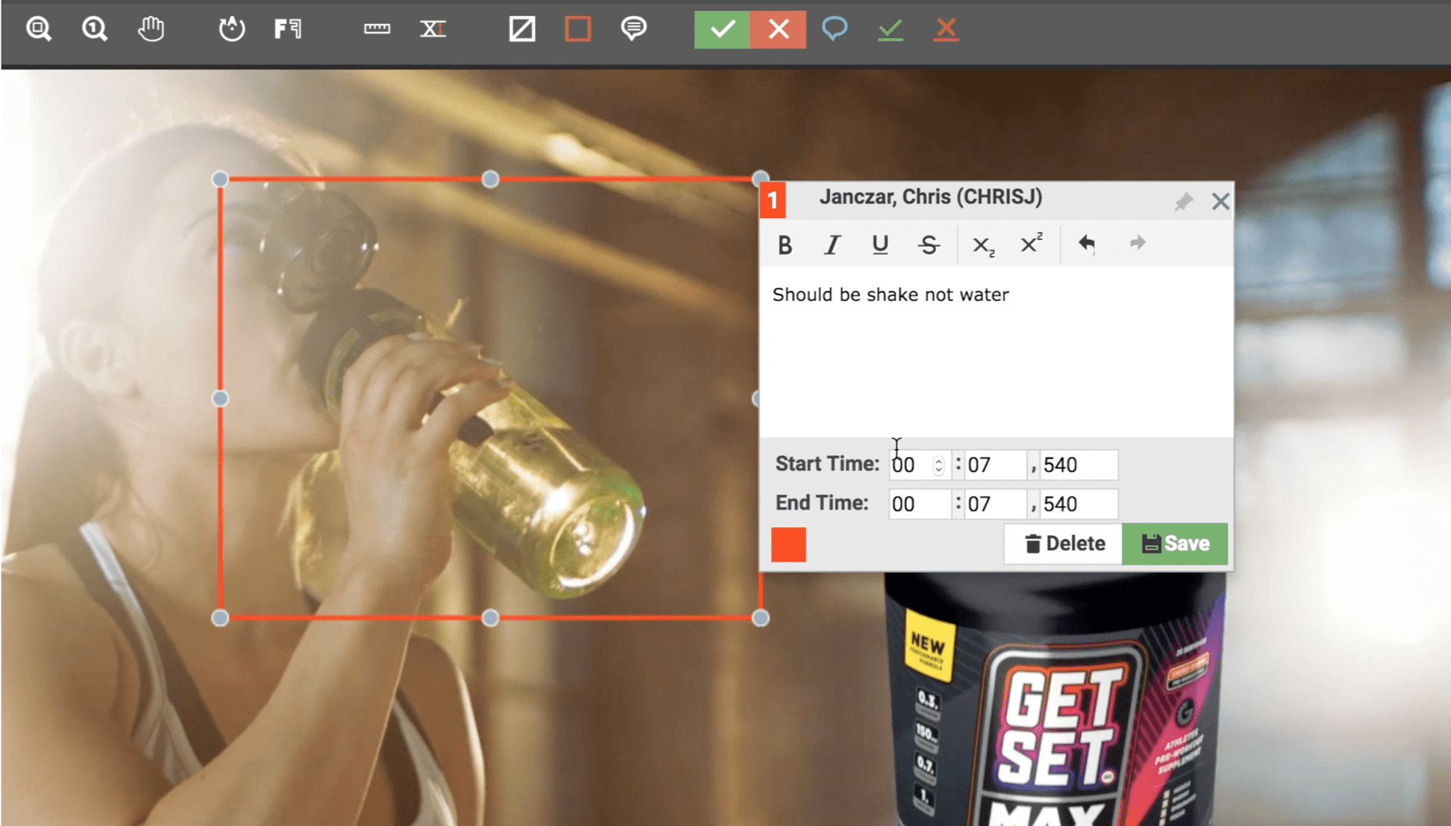Select the comment note tool
Image resolution: width=1451 pixels, height=826 pixels.
[x=633, y=29]
